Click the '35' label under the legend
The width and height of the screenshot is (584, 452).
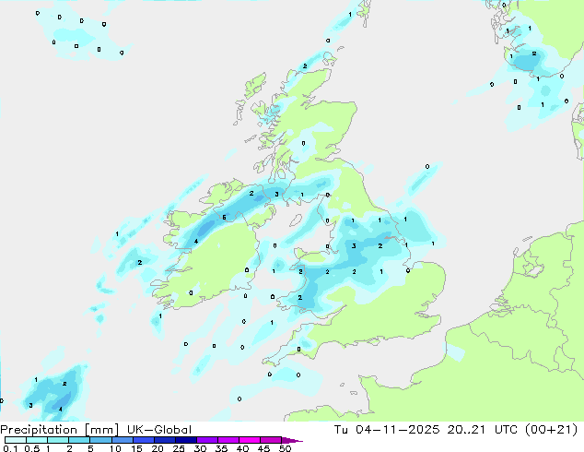click(x=221, y=448)
